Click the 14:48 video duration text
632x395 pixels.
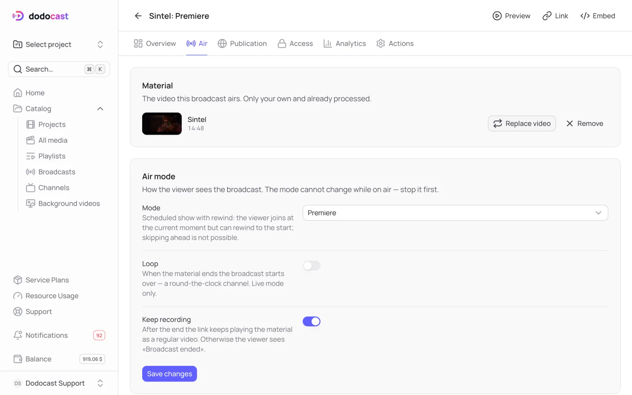tap(196, 128)
